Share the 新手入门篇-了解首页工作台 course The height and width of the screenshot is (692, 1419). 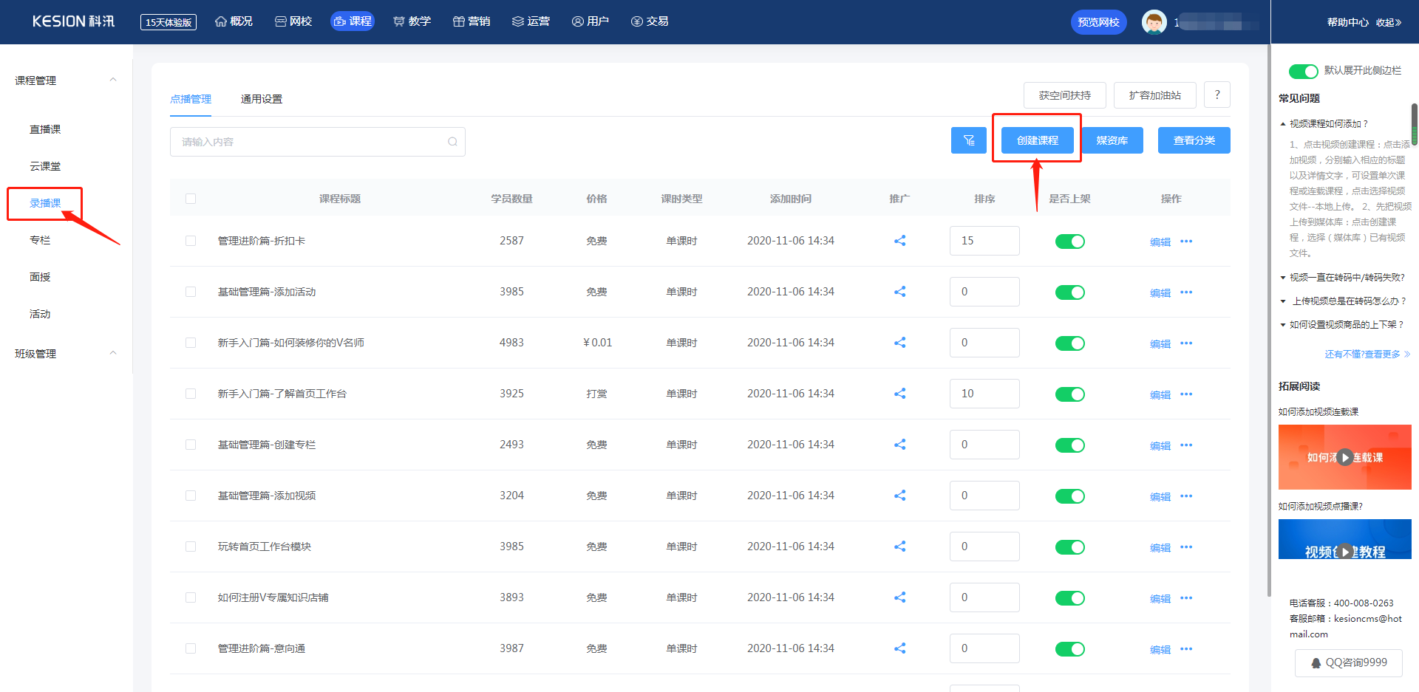(899, 394)
